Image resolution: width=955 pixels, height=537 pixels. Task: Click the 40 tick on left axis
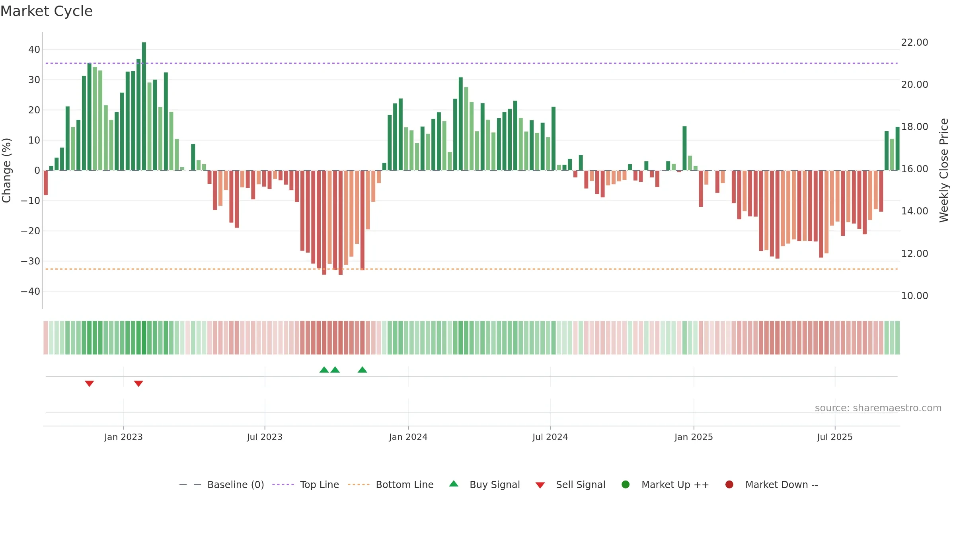tap(34, 50)
